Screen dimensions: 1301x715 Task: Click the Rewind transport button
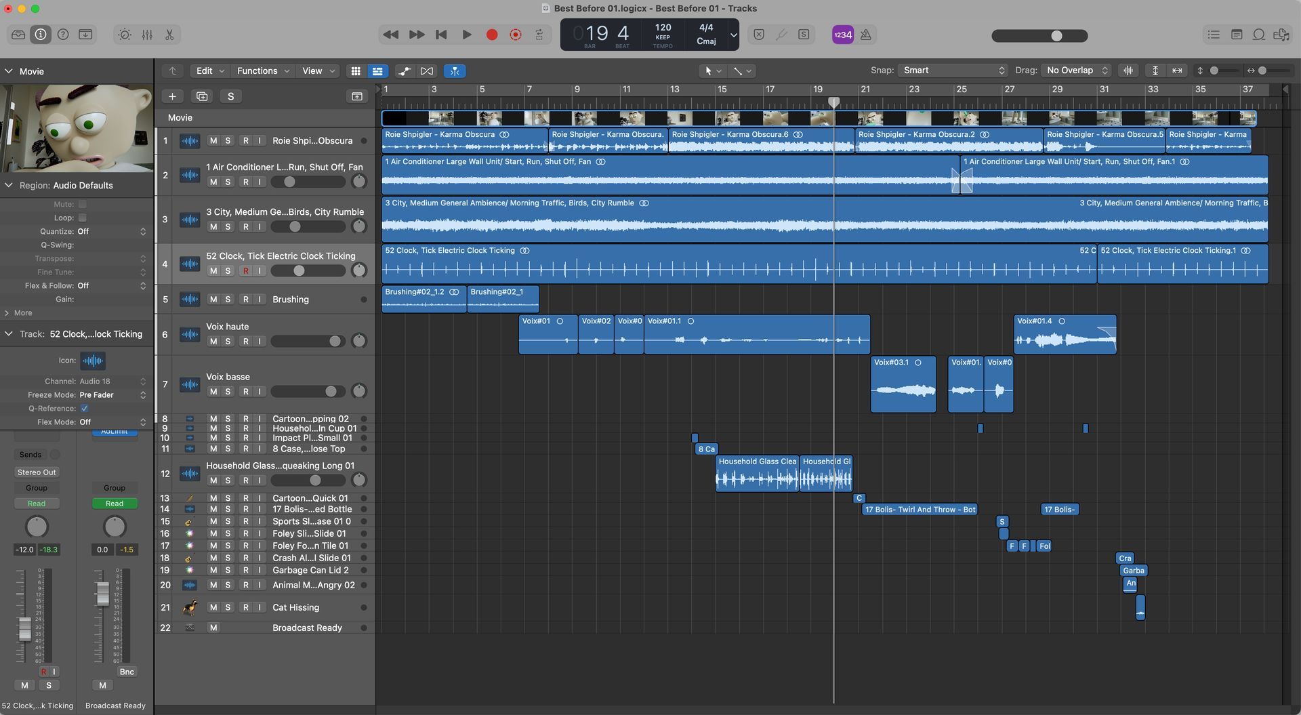390,35
